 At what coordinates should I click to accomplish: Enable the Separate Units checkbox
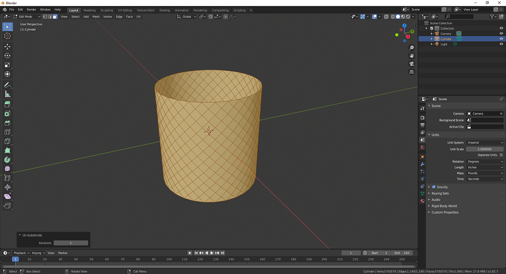click(501, 155)
